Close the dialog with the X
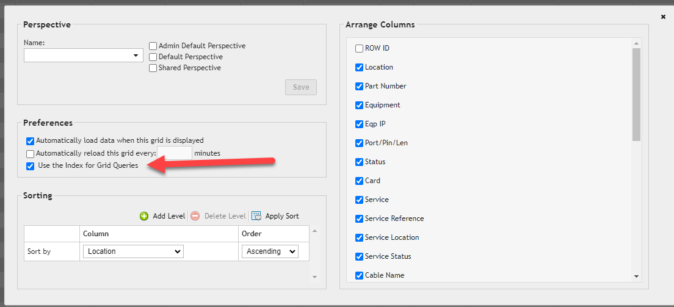Screen dimensions: 674x307 point(663,17)
